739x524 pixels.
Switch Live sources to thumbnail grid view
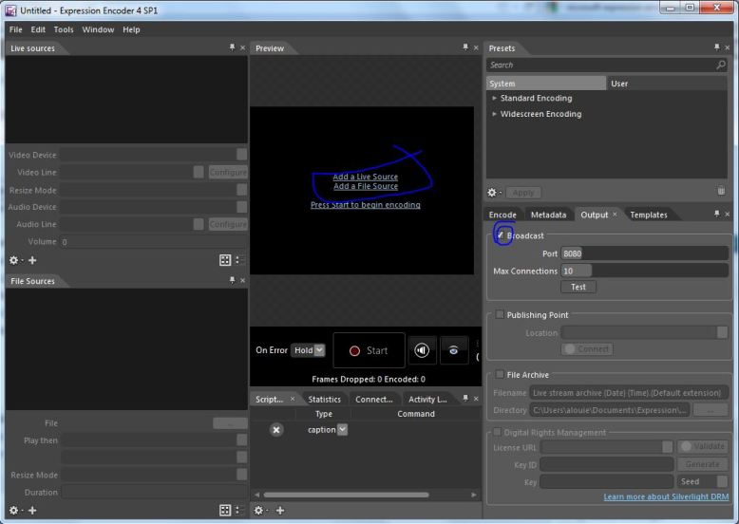click(x=225, y=260)
